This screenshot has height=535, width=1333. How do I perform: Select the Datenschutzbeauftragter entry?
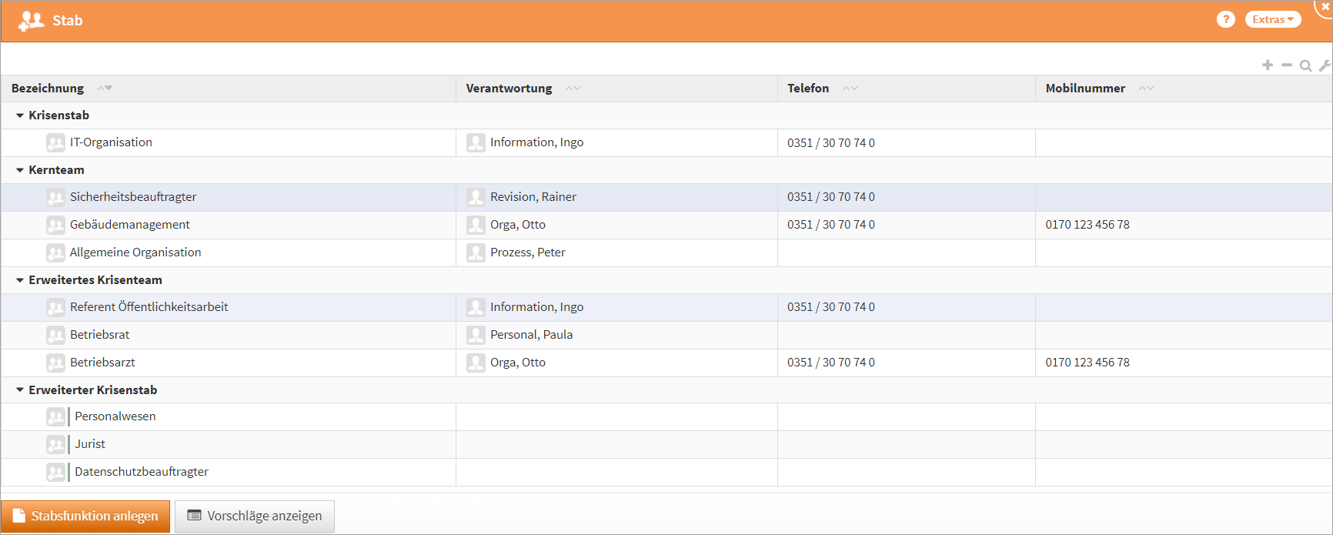(x=142, y=472)
